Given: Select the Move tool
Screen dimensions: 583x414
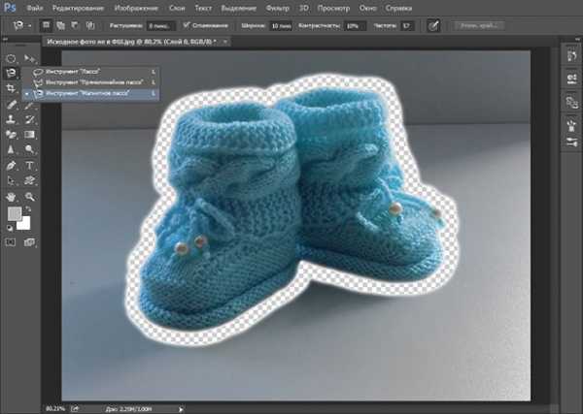Looking at the screenshot, I should point(29,58).
